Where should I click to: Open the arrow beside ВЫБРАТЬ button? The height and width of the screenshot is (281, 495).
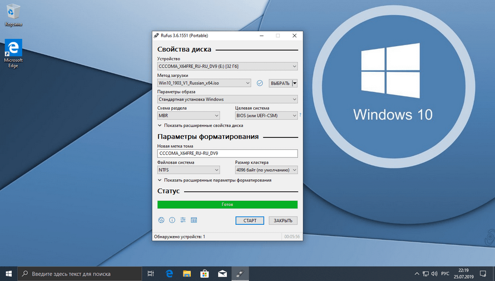click(295, 83)
